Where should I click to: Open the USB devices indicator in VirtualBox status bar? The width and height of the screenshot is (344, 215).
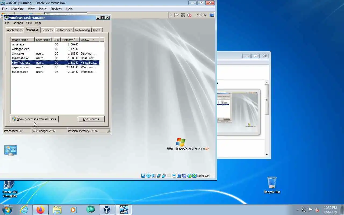[164, 176]
